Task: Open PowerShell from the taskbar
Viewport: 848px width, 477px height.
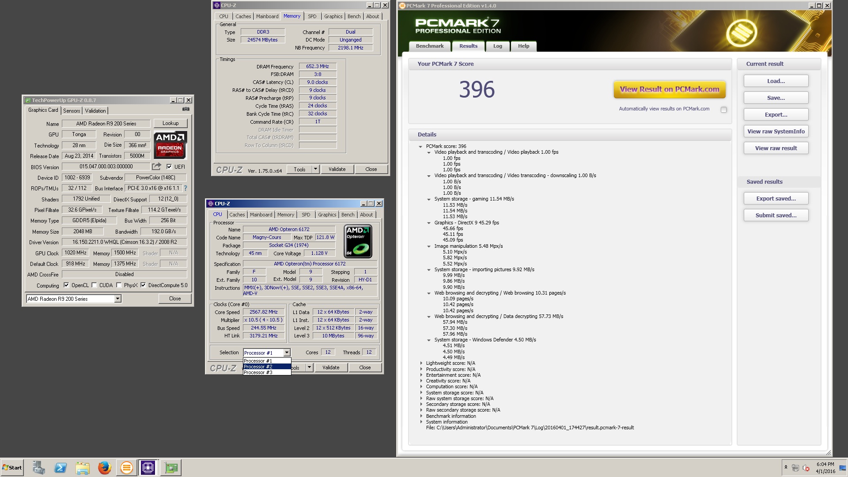Action: coord(61,468)
